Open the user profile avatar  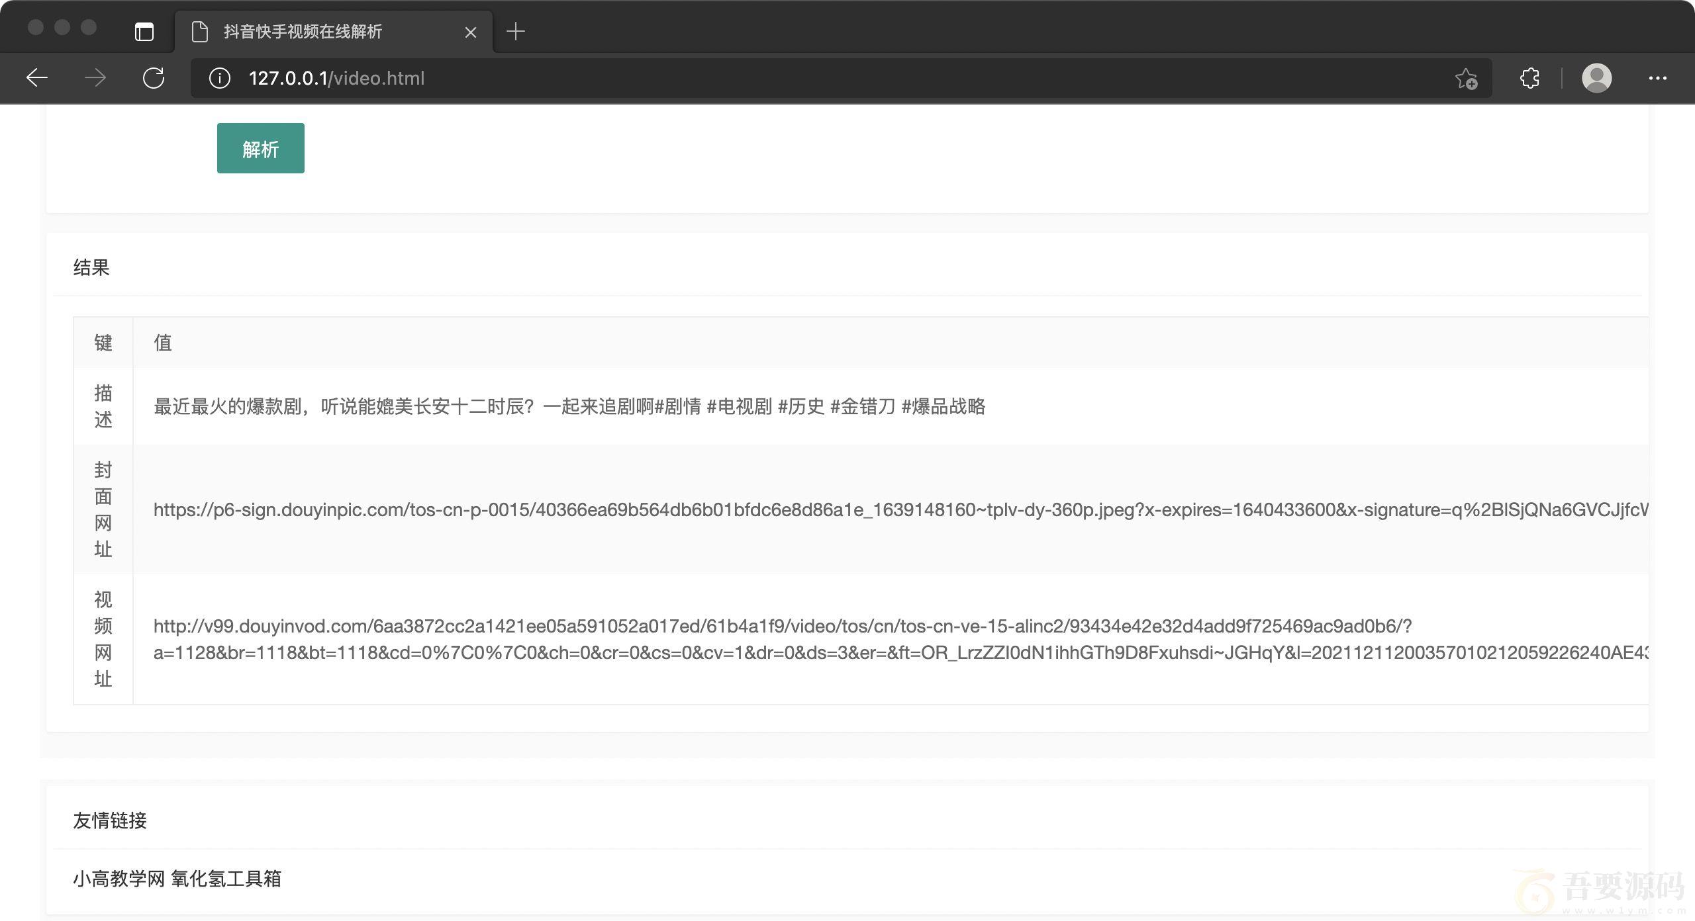[1597, 78]
